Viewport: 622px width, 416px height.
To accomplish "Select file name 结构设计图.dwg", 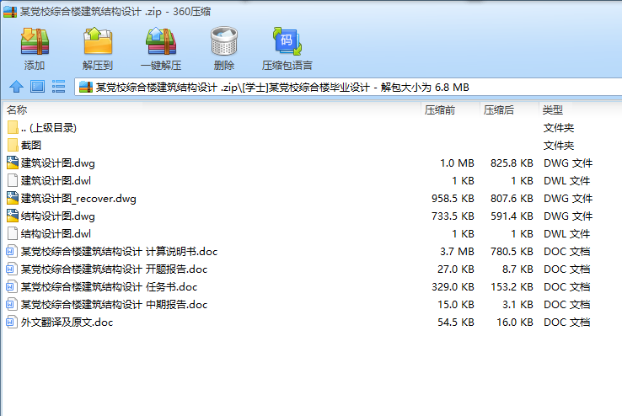I will click(58, 216).
